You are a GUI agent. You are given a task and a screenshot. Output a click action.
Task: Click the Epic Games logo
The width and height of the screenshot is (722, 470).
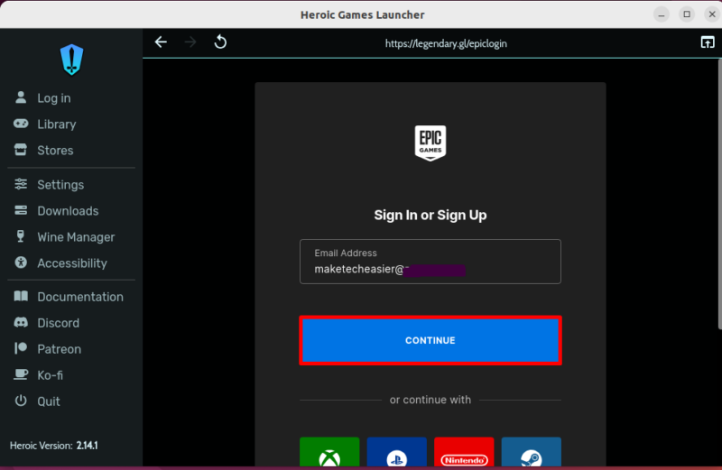[x=430, y=143]
